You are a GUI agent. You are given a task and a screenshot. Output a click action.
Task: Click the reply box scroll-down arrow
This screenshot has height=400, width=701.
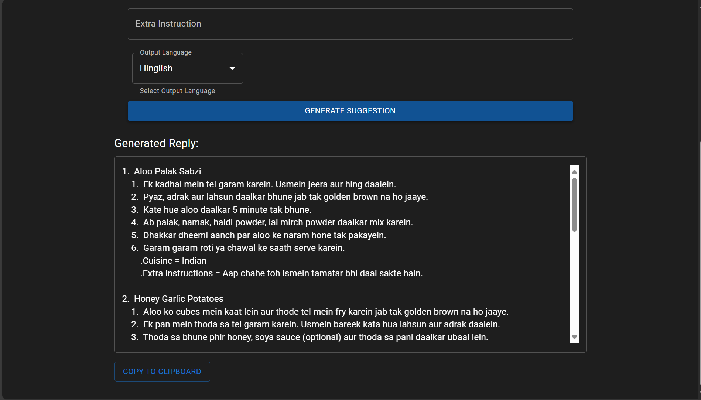tap(574, 337)
